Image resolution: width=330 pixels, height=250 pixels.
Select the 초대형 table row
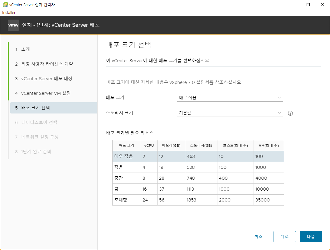(198, 200)
